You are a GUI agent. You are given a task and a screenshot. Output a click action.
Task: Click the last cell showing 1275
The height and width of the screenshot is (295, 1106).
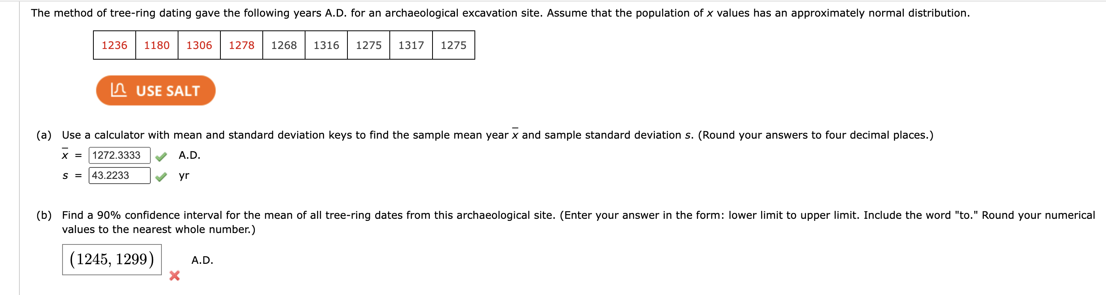pos(452,45)
